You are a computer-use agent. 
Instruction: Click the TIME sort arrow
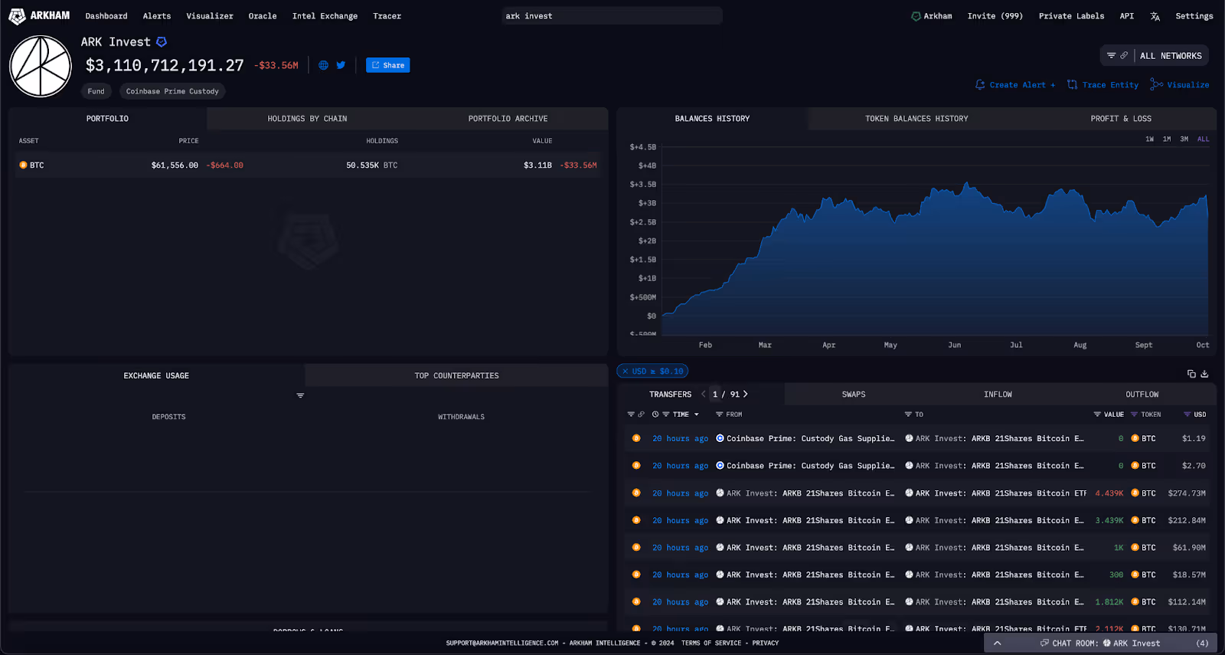click(696, 414)
